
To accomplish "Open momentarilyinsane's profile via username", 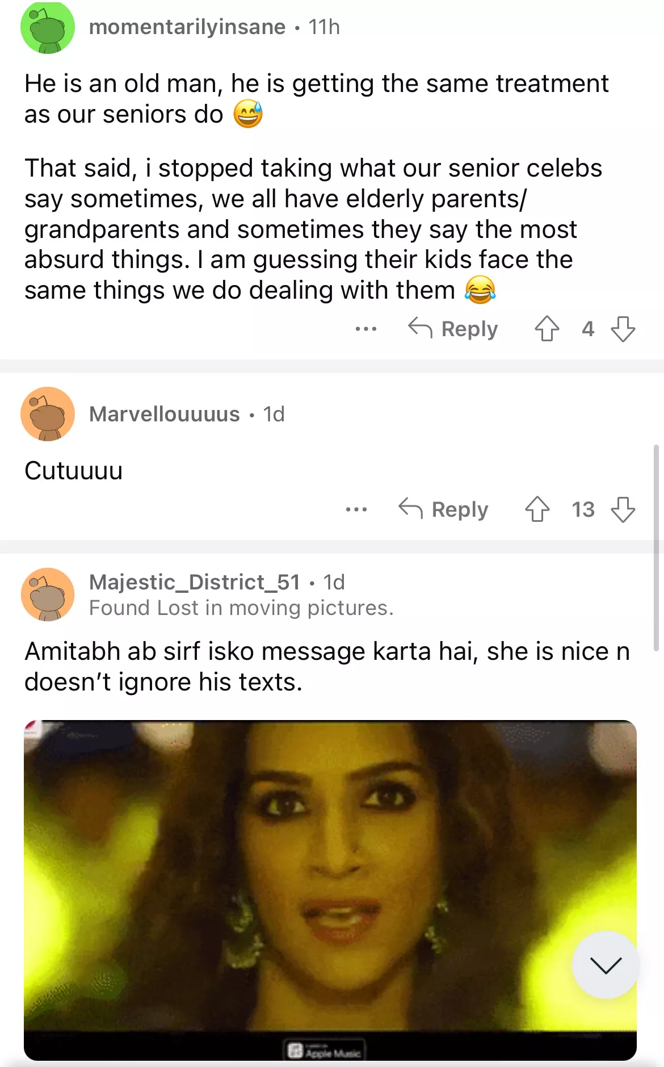I will tap(187, 27).
